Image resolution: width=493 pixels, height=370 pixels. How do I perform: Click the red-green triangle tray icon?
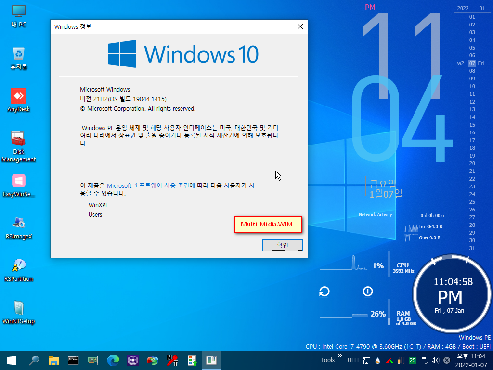tap(389, 360)
